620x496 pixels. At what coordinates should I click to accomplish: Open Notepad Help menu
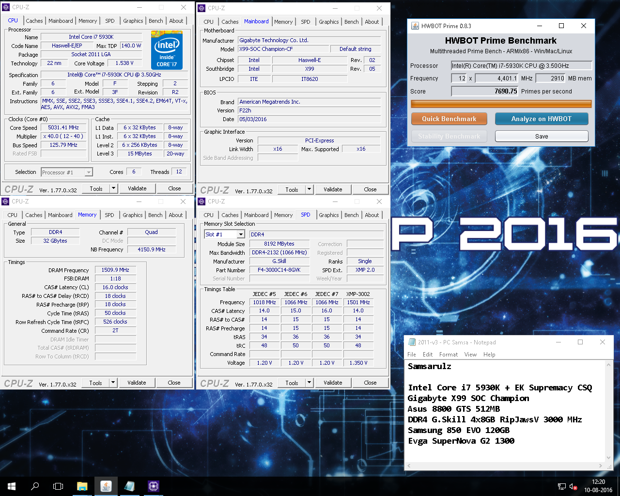point(489,355)
